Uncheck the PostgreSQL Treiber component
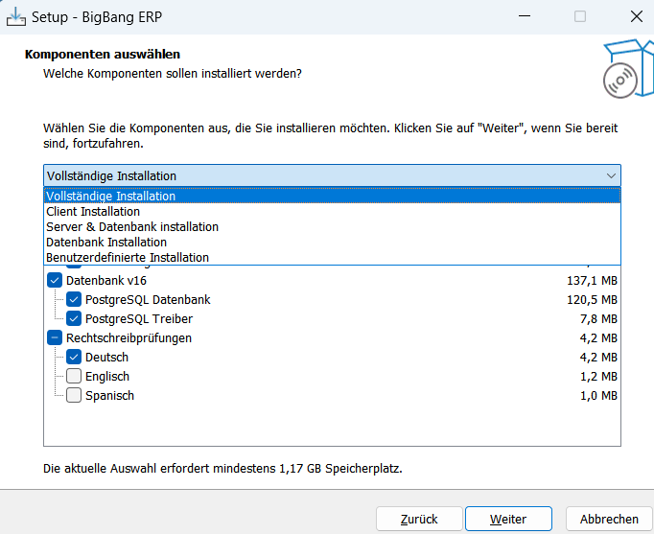Screen dimensions: 654x534 pos(74,318)
